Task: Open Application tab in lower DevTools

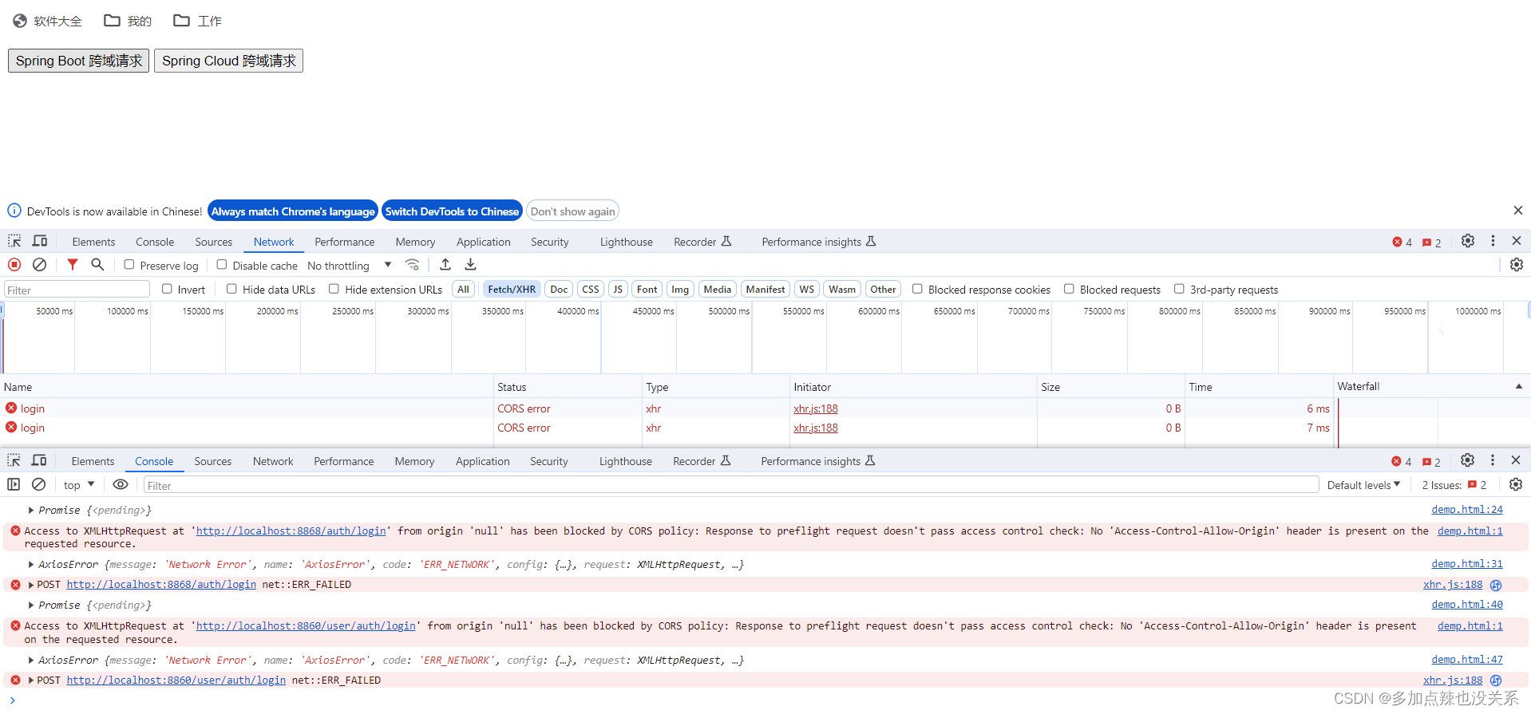Action: pos(483,461)
